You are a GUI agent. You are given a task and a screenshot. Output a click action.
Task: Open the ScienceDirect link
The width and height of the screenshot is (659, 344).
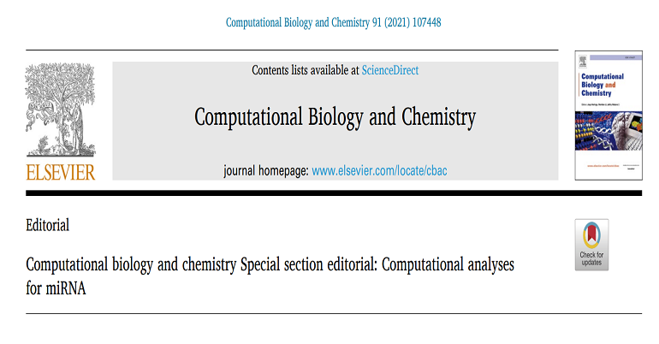[390, 70]
